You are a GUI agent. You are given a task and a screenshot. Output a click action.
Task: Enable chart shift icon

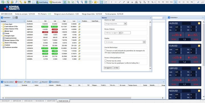[x=106, y=2]
